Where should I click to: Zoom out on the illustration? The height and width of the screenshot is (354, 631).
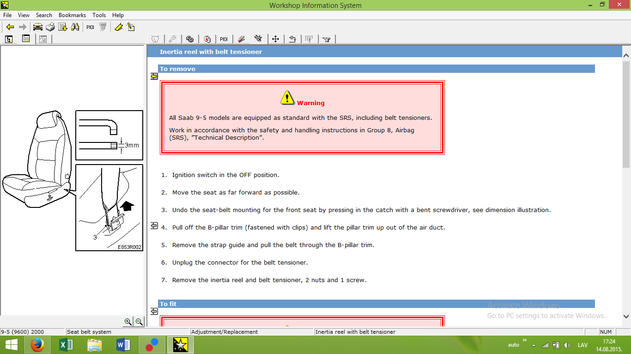click(x=139, y=322)
